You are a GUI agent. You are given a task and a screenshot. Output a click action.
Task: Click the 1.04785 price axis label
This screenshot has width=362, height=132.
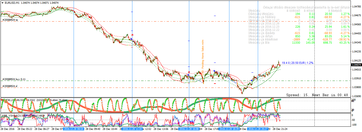tap(356, 6)
